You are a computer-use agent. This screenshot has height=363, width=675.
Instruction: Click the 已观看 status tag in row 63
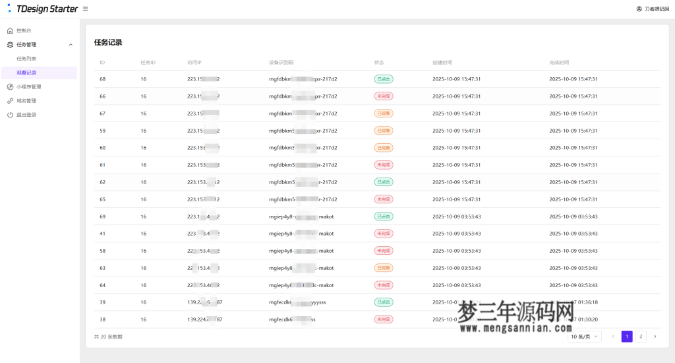384,268
